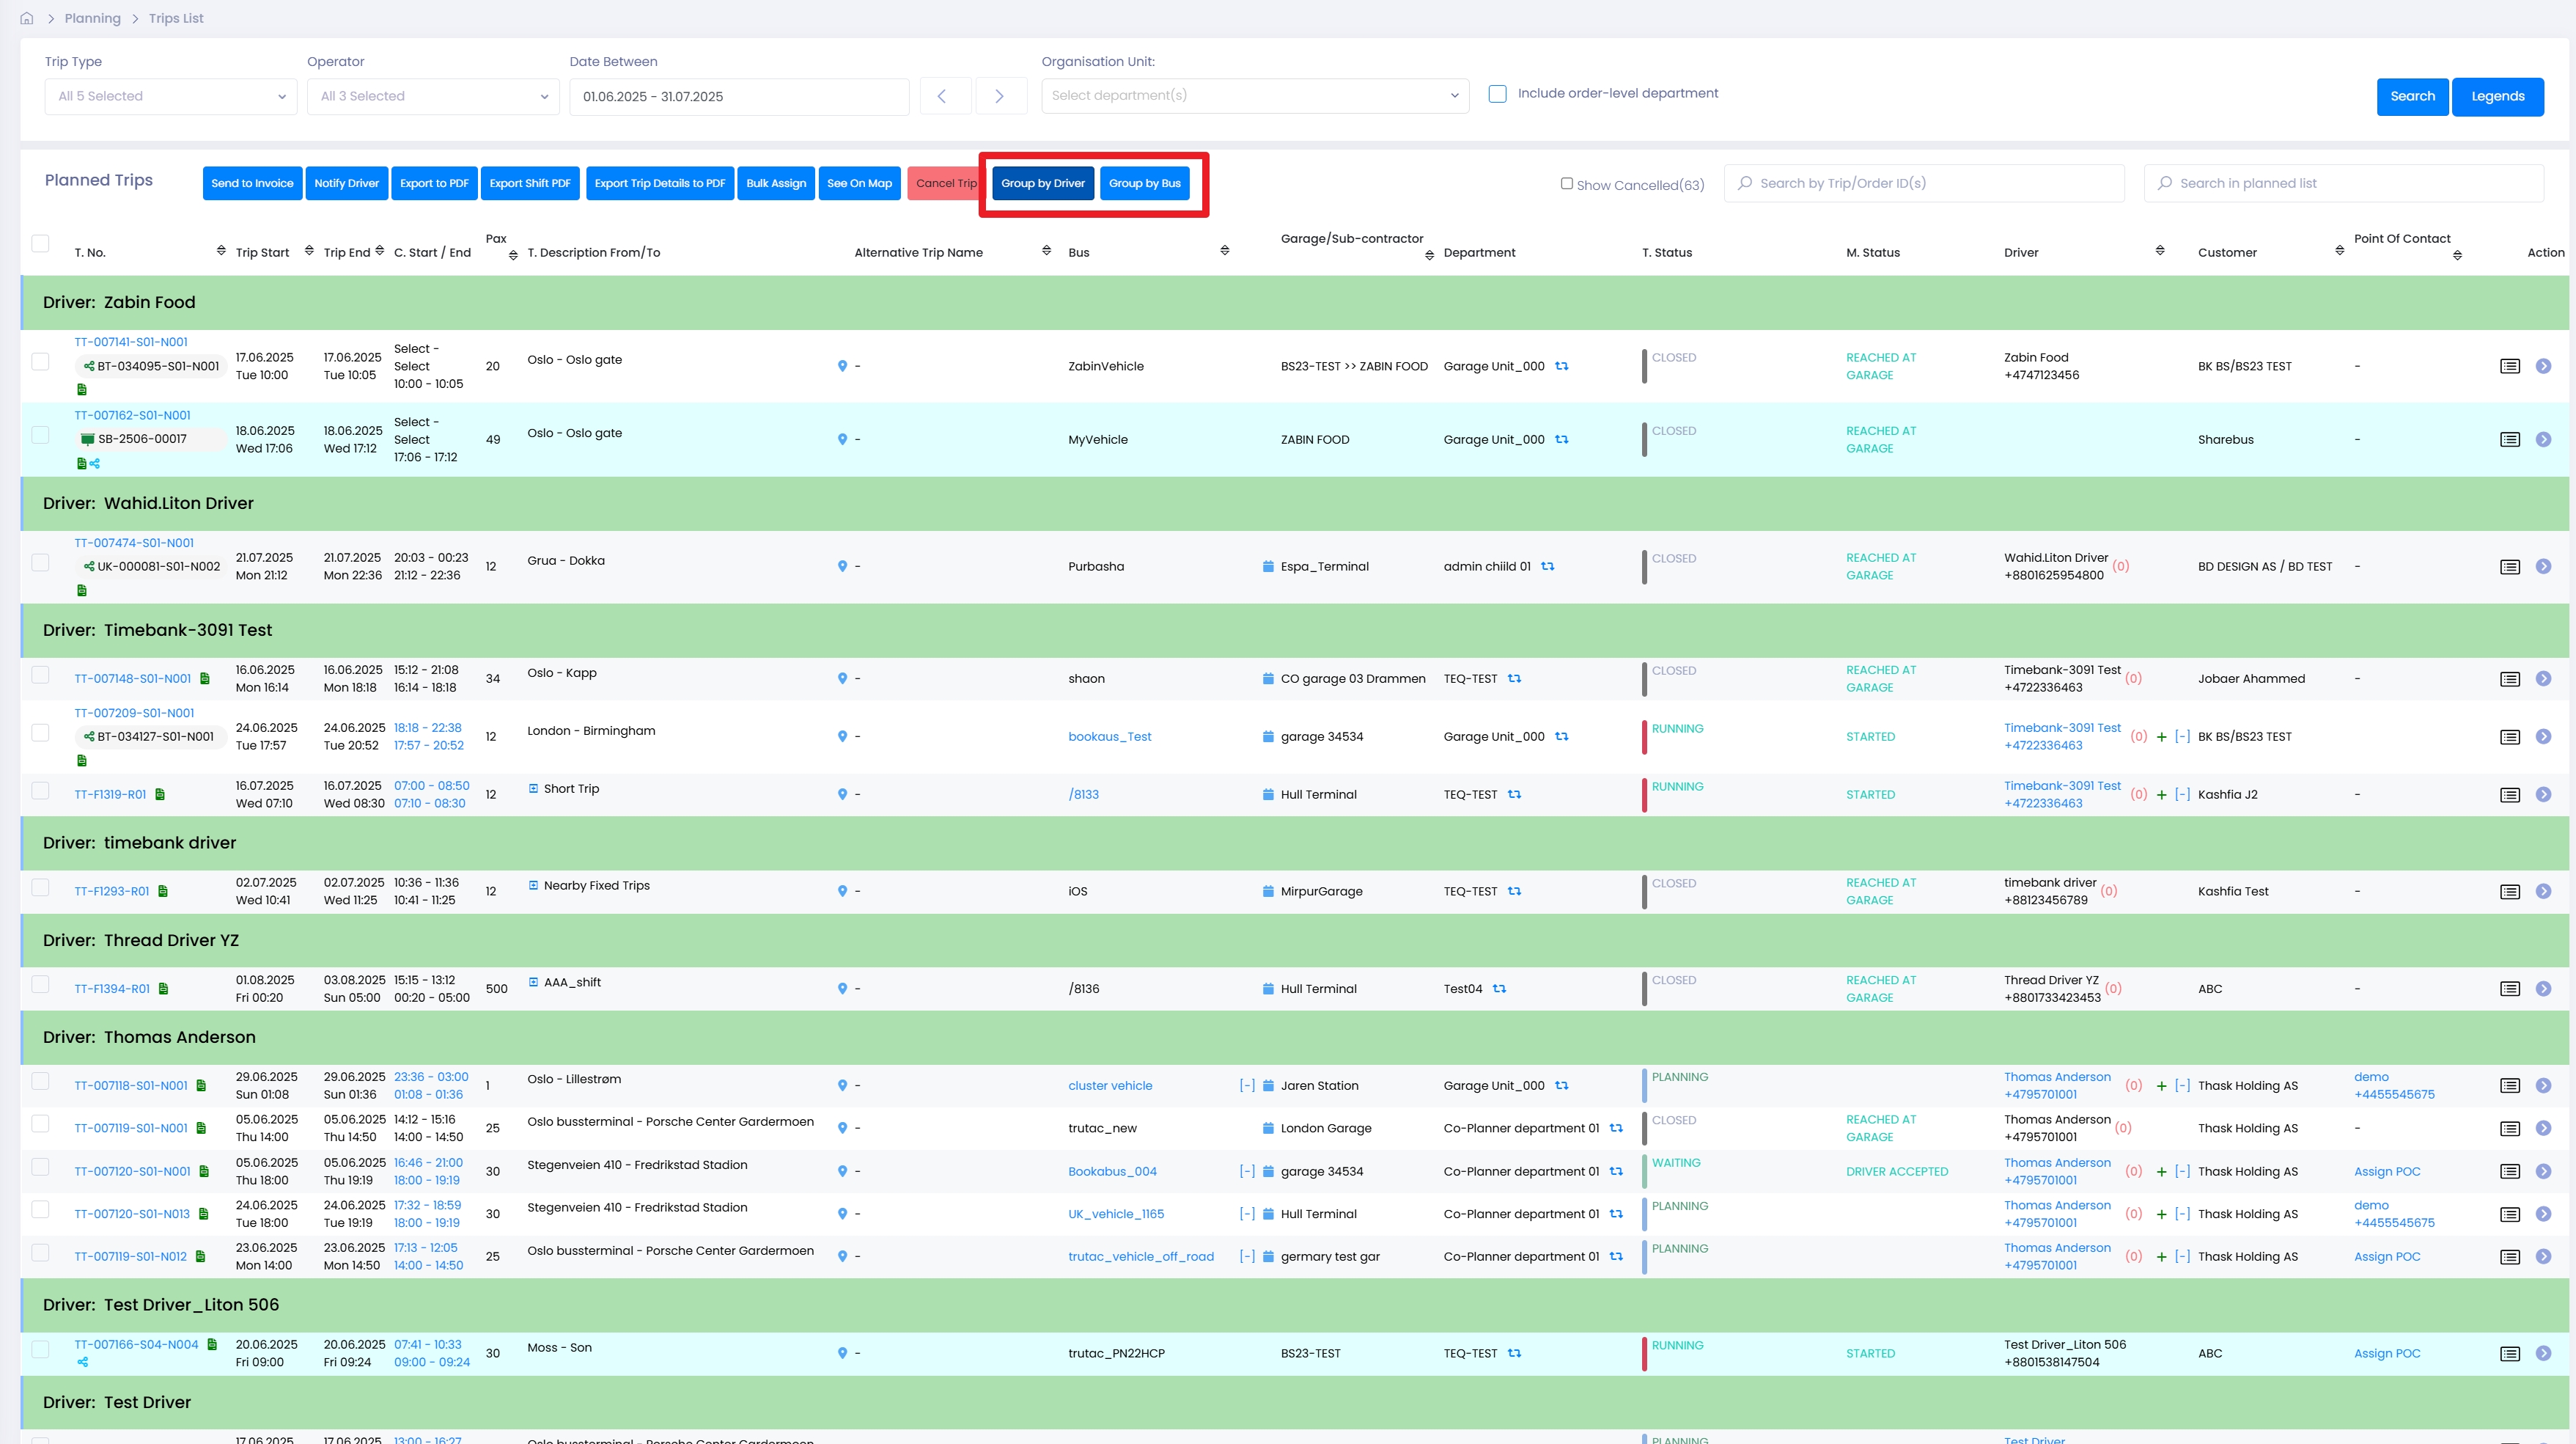
Task: Click Assign POC link in Bookabus_004 row
Action: pyautogui.click(x=2387, y=1172)
